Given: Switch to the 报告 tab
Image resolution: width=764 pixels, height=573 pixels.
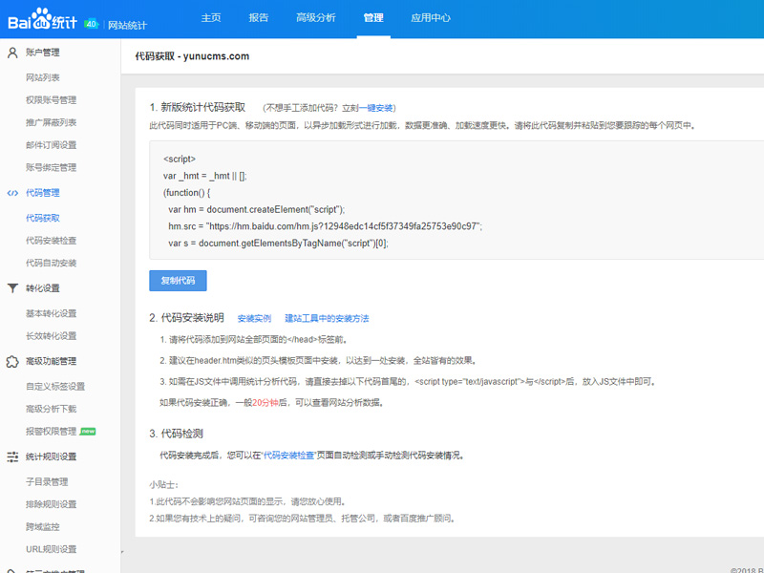Looking at the screenshot, I should pyautogui.click(x=258, y=18).
